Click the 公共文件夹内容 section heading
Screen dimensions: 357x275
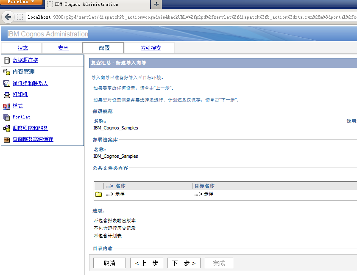(x=110, y=168)
